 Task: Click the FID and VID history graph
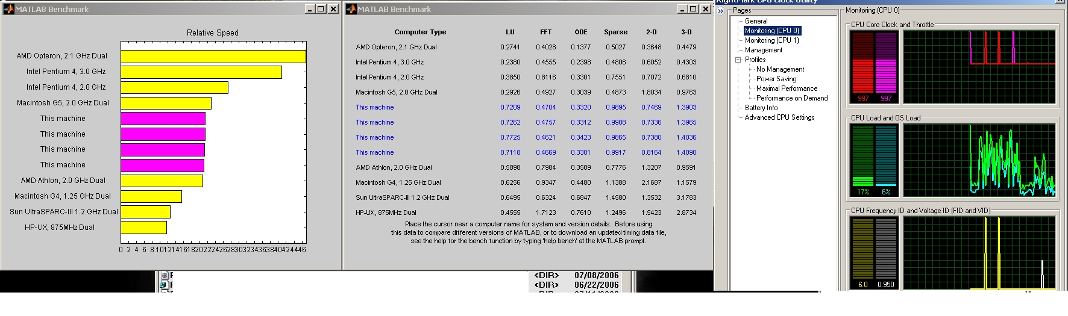[x=979, y=253]
